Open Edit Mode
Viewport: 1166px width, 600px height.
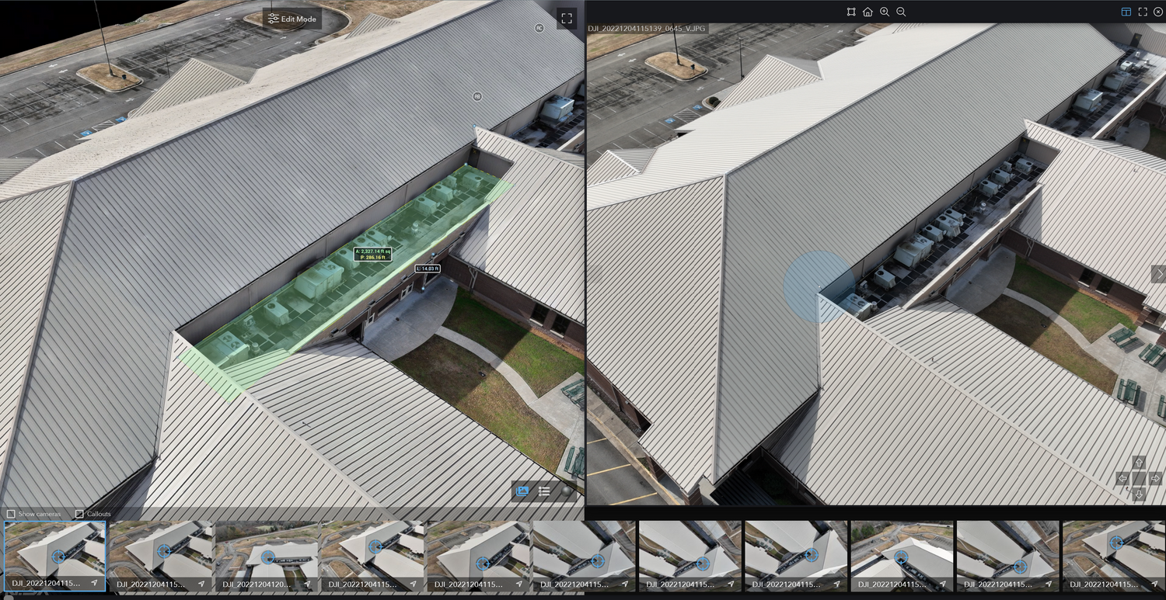[x=291, y=18]
